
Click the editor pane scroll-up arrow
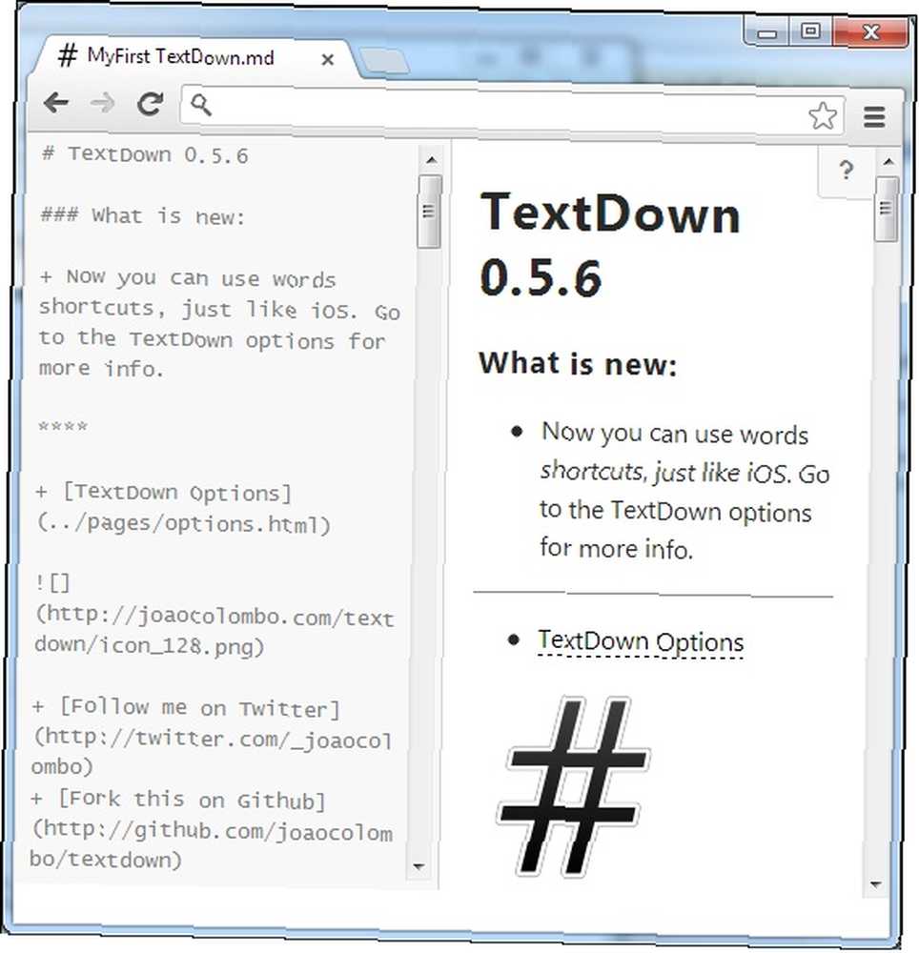[431, 160]
